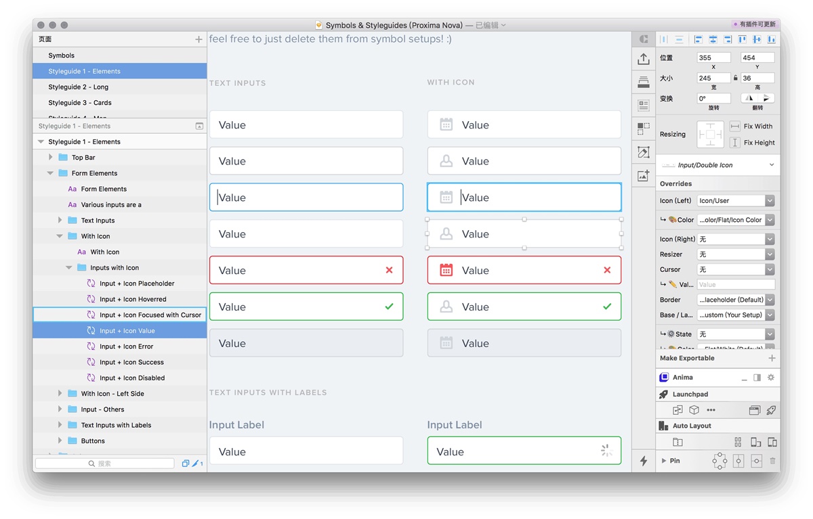Open Input/Double Icon symbol dropdown
This screenshot has width=813, height=519.
[x=718, y=165]
